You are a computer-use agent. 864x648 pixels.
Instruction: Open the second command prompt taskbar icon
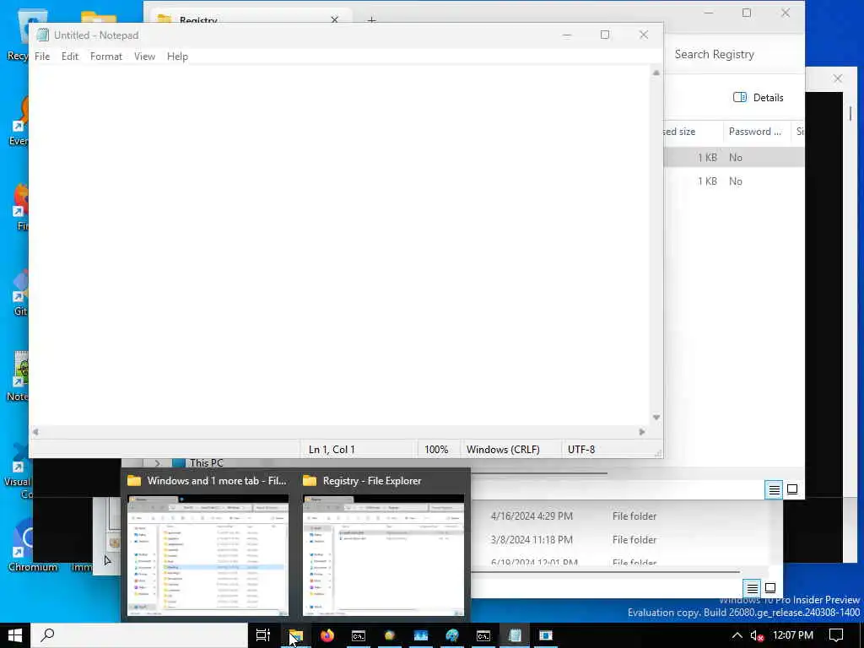click(x=483, y=635)
